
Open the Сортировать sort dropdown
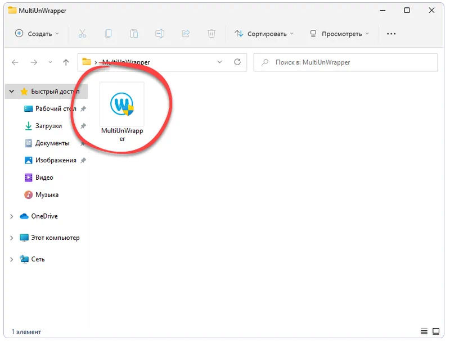(264, 34)
